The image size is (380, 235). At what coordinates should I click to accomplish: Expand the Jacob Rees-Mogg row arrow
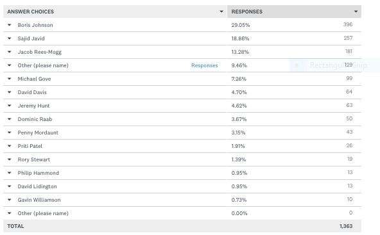[x=10, y=52]
